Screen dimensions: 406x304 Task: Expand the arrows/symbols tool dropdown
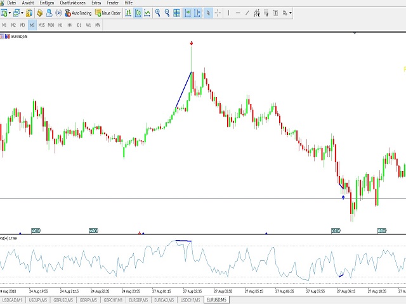292,13
